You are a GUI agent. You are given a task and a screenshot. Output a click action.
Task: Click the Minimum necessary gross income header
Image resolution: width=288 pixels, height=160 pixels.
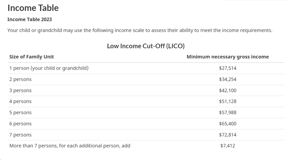228,57
